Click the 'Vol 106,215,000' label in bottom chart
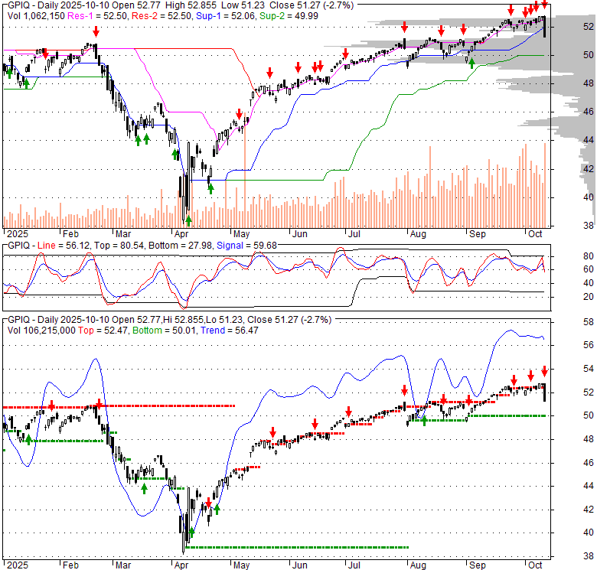The width and height of the screenshot is (597, 570). tap(41, 331)
